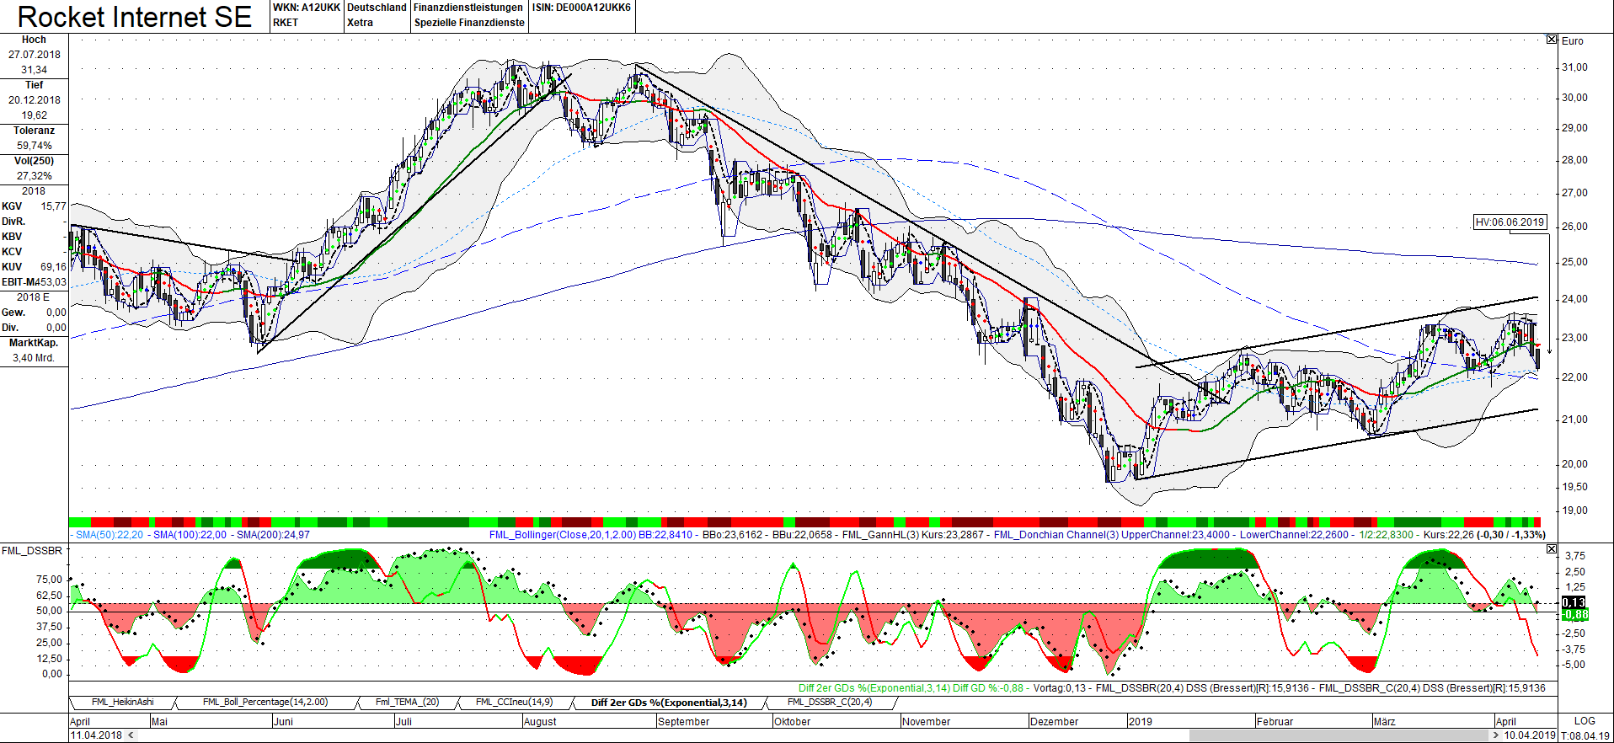The width and height of the screenshot is (1614, 743).
Task: Select the Fml_TEMA_(20) tab
Action: (x=408, y=703)
